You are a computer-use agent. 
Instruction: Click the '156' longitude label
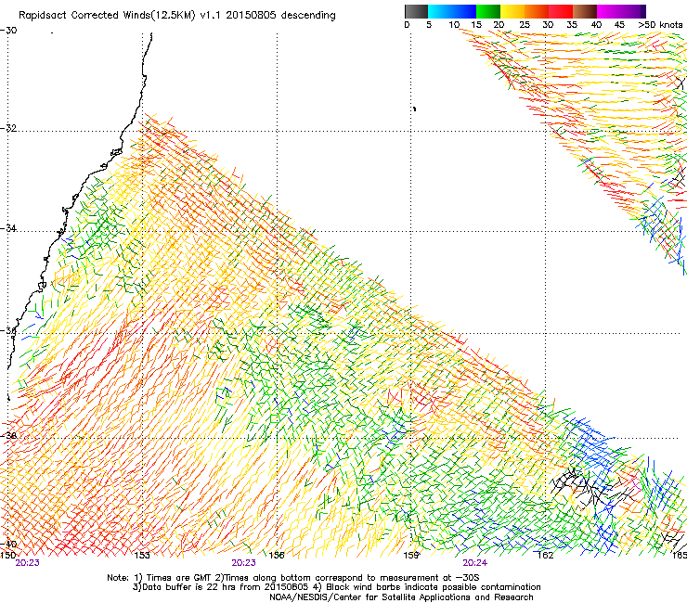[x=277, y=555]
